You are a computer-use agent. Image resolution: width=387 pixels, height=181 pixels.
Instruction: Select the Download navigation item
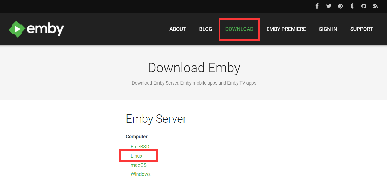[239, 29]
